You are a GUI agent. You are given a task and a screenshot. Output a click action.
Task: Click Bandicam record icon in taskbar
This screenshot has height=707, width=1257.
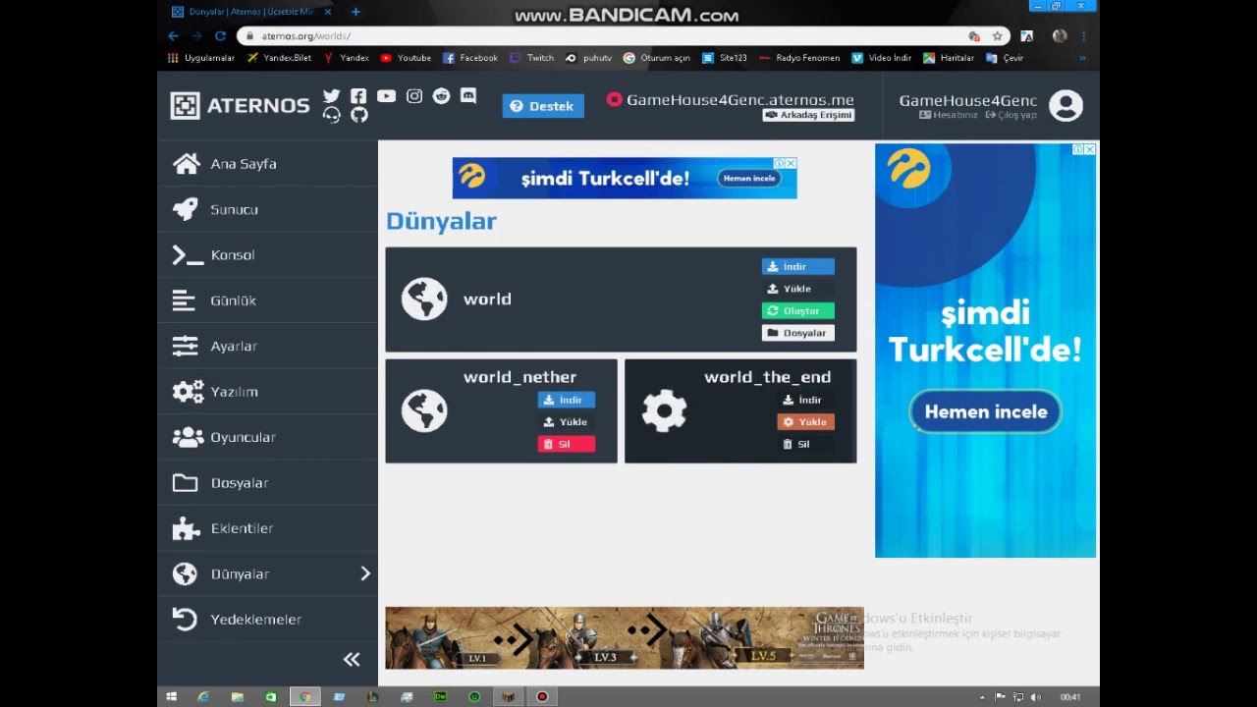coord(542,697)
